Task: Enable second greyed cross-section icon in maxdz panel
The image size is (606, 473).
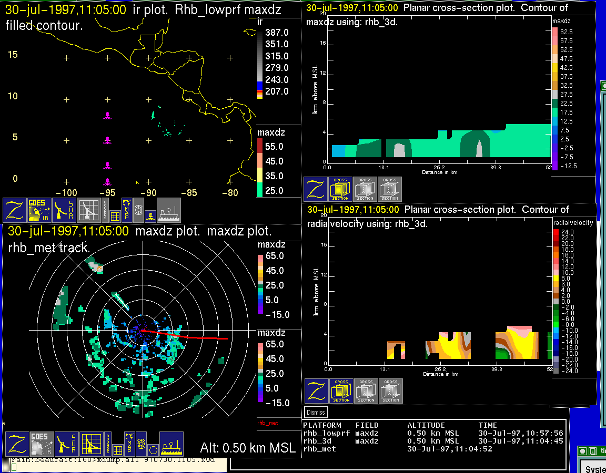Action: pyautogui.click(x=365, y=189)
